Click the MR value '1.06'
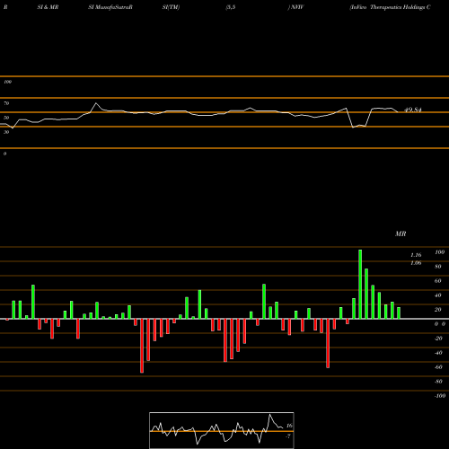The height and width of the screenshot is (449, 449). (x=416, y=263)
